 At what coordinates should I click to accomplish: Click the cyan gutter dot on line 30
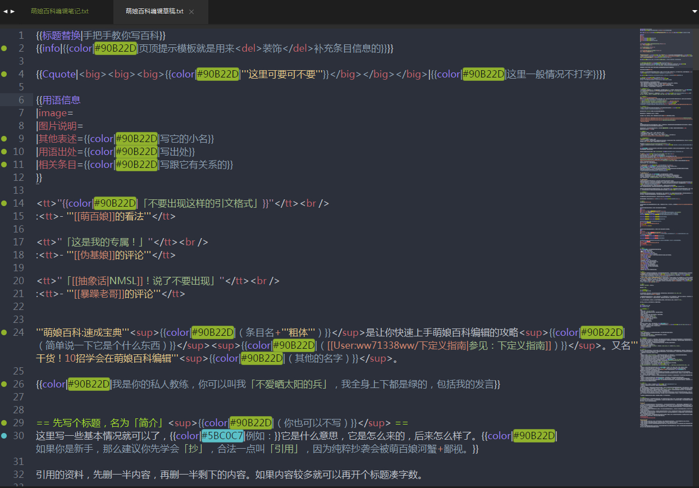[4, 436]
